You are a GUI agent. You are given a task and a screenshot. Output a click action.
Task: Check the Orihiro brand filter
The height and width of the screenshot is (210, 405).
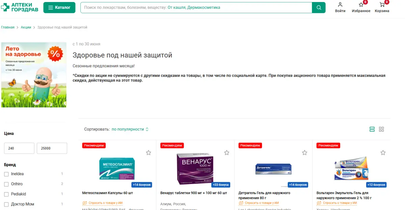(6, 184)
